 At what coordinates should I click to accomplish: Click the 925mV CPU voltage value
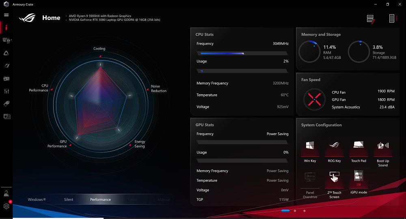click(x=283, y=107)
